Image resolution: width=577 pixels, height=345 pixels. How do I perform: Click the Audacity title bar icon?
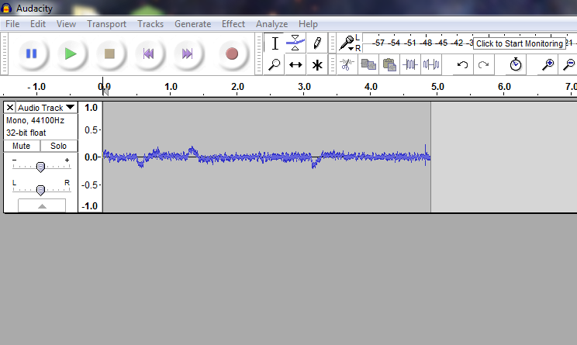click(6, 8)
